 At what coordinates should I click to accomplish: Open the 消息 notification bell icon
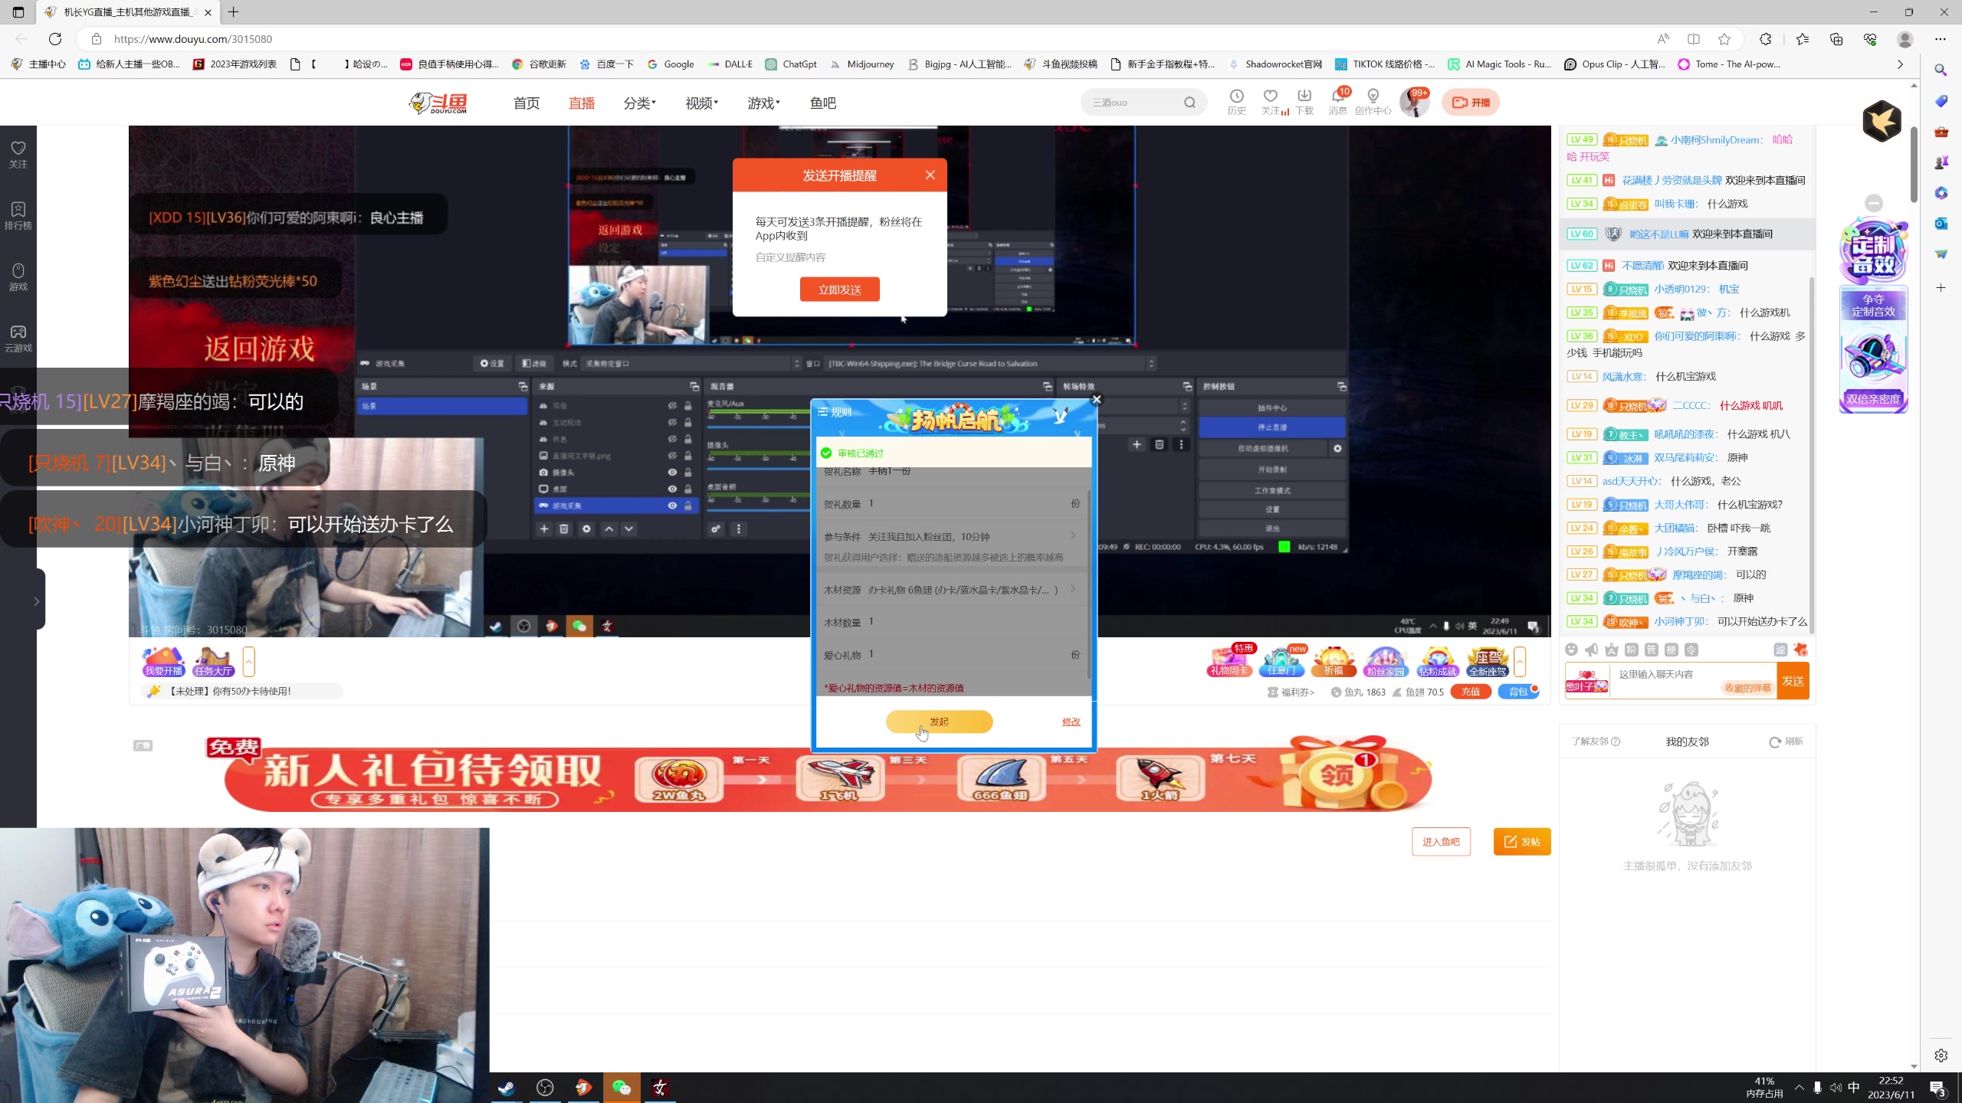pyautogui.click(x=1337, y=100)
